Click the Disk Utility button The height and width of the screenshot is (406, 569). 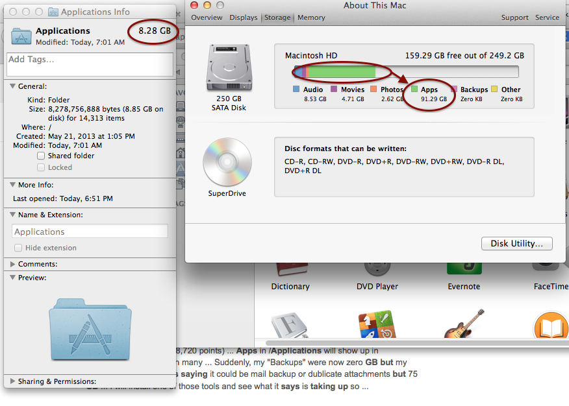(517, 243)
